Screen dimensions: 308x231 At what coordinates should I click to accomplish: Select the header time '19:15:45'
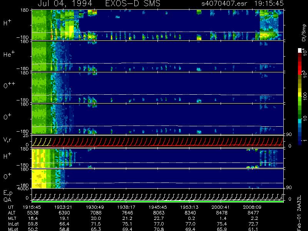(x=269, y=3)
